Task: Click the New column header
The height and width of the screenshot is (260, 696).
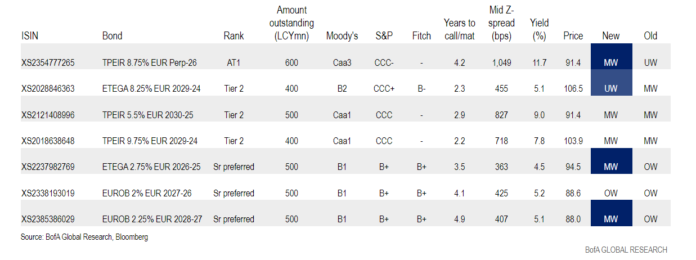Action: coord(610,36)
